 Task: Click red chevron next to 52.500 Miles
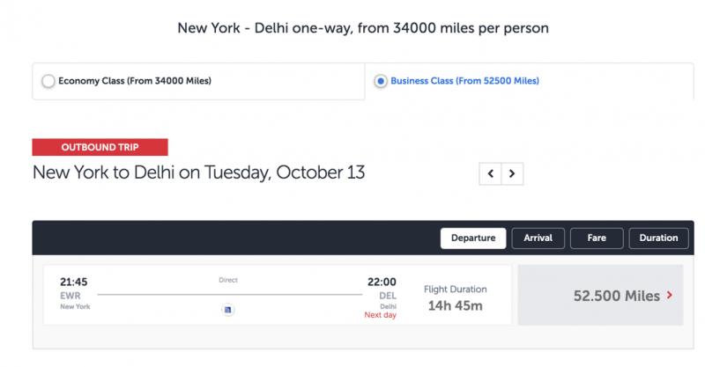670,295
